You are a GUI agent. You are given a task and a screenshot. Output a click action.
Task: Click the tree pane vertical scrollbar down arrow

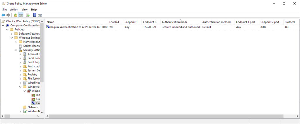tap(42, 112)
